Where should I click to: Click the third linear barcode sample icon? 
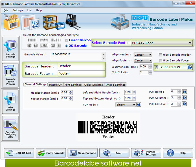56,40
